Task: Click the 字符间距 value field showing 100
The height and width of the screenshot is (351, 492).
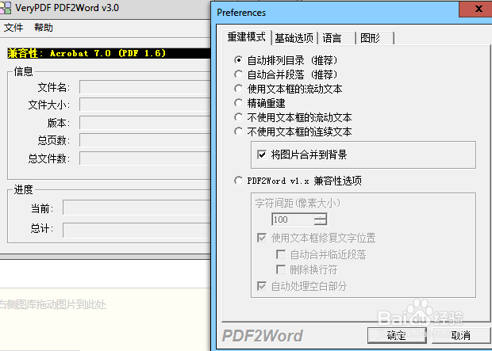Action: (x=293, y=219)
